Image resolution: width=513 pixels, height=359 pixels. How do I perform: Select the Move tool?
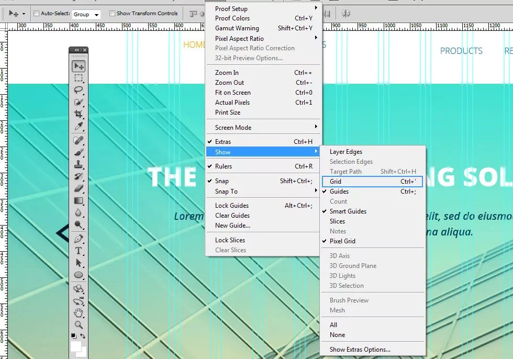79,65
